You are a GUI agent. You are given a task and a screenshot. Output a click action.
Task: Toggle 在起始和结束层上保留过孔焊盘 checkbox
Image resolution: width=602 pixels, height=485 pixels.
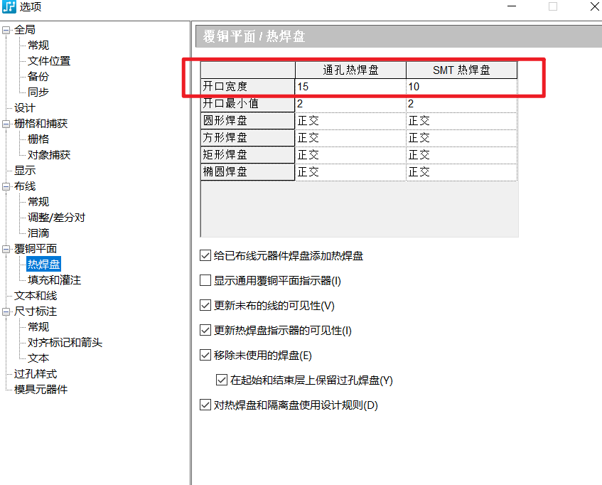(x=222, y=380)
